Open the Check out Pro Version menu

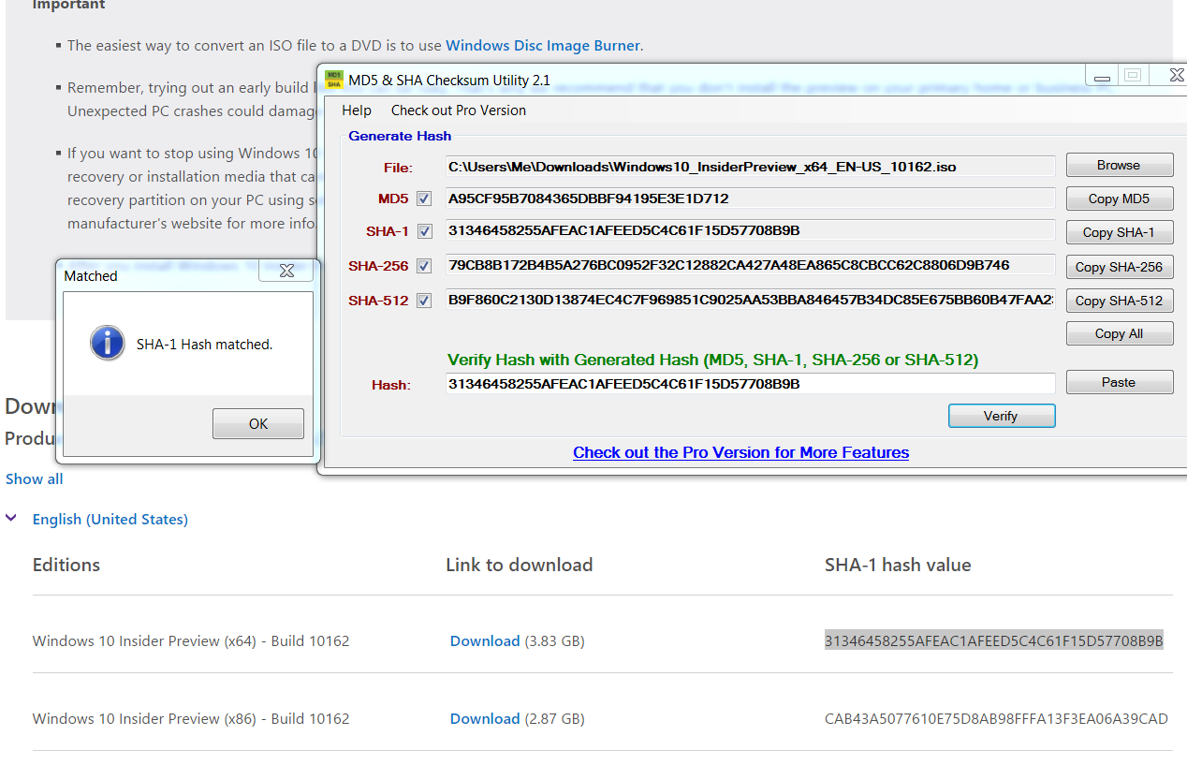(459, 110)
